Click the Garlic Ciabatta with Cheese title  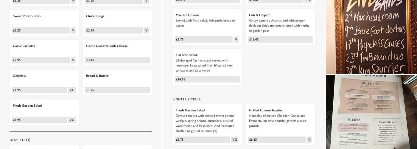(x=107, y=46)
